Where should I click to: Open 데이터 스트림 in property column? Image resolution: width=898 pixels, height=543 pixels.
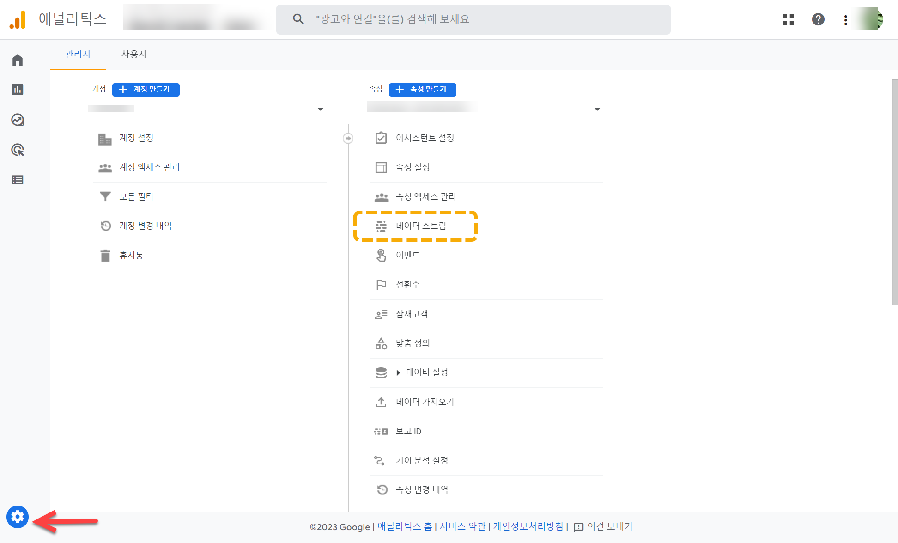click(x=421, y=226)
